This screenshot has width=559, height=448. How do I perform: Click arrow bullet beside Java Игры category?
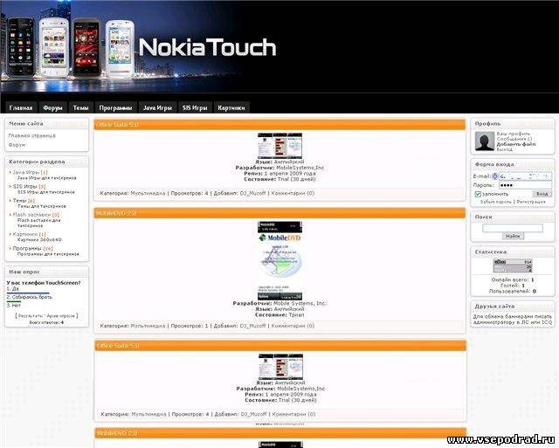[10, 172]
